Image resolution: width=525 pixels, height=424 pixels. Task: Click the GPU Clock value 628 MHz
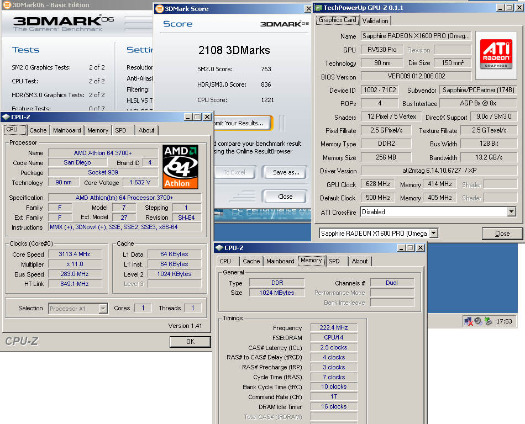[x=377, y=184]
